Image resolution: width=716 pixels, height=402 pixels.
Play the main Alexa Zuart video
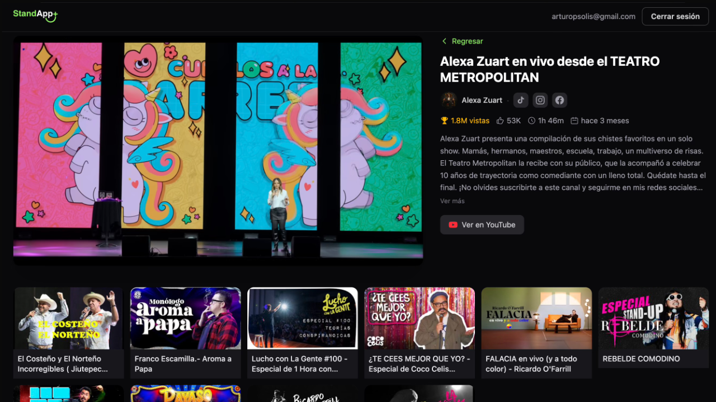[x=218, y=151]
